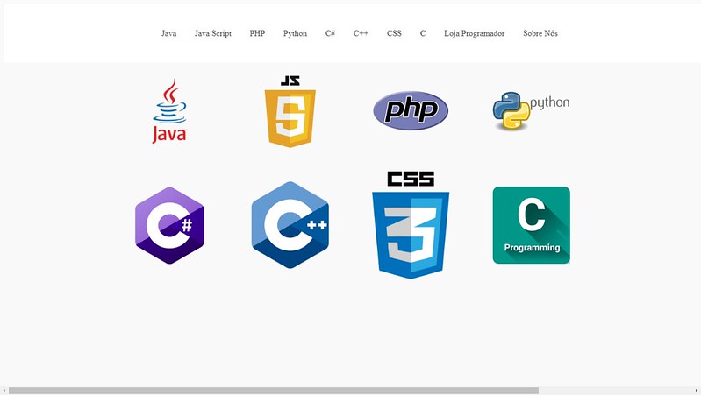Visit the Sobre Nós page link

point(540,33)
